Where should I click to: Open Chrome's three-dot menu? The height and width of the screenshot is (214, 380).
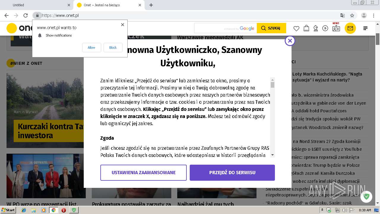coord(374,15)
